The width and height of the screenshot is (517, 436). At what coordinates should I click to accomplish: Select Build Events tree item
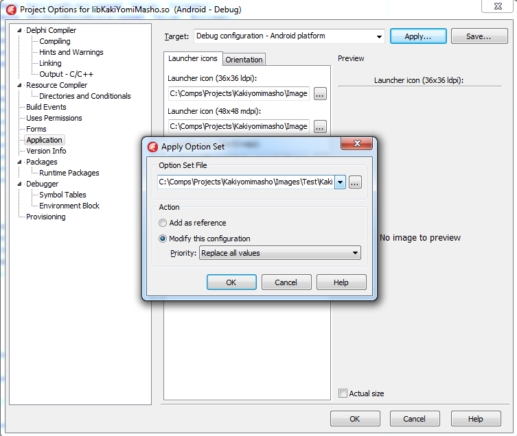tap(46, 107)
